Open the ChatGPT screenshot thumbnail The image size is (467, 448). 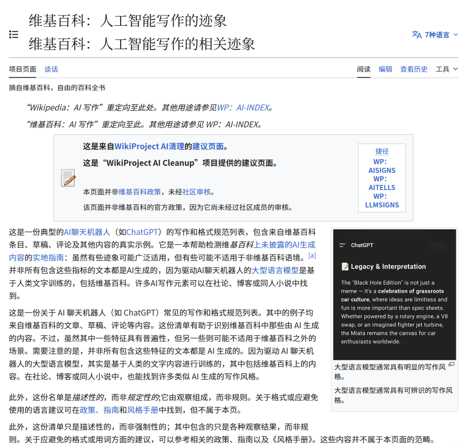[395, 294]
